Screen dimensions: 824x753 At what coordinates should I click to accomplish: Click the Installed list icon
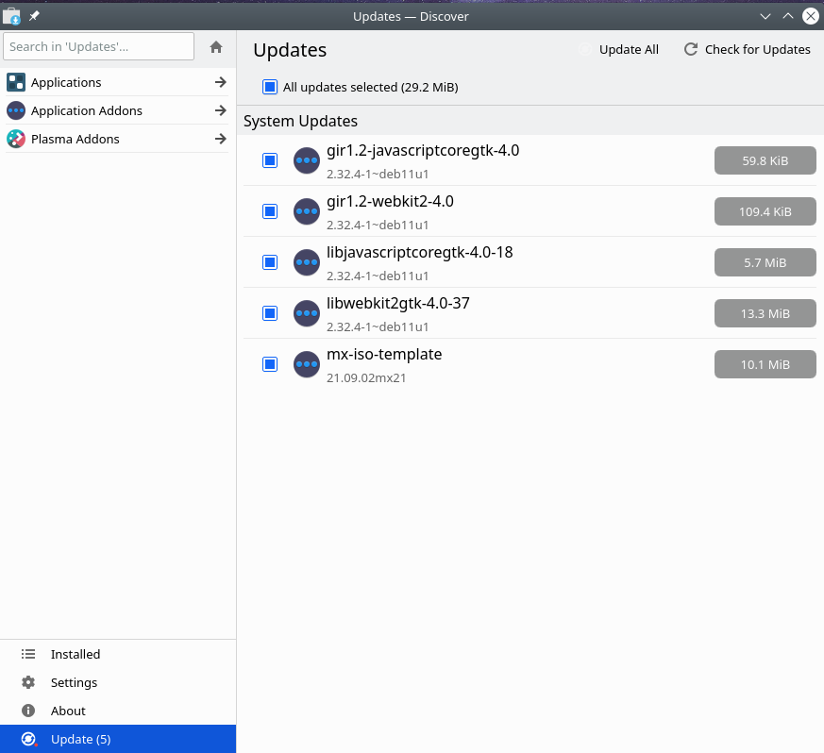tap(28, 654)
